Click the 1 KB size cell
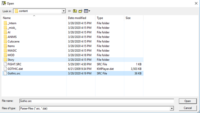The image size is (200, 113). [139, 64]
